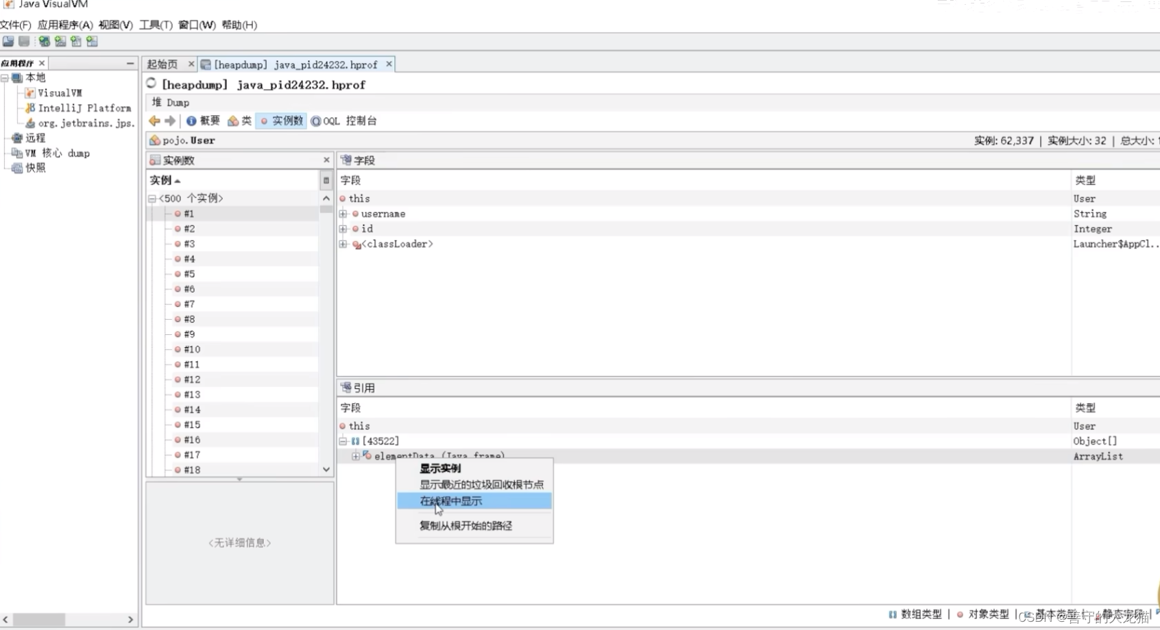Switch to the 起始页 tab
This screenshot has height=630, width=1160.
point(163,64)
